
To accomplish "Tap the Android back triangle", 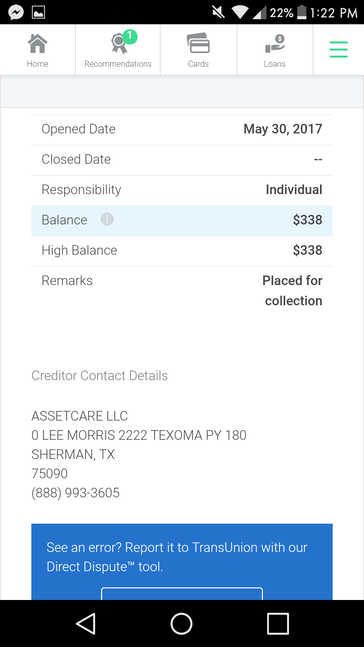I will (86, 623).
